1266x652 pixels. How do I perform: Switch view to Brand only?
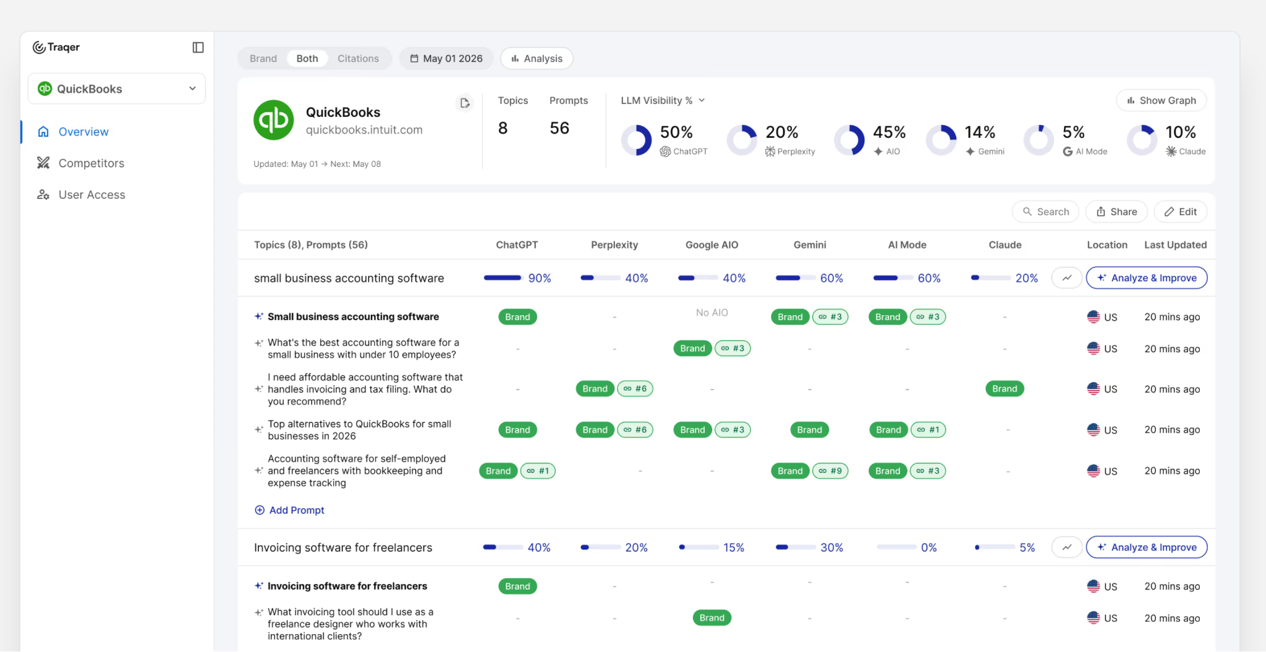(263, 59)
